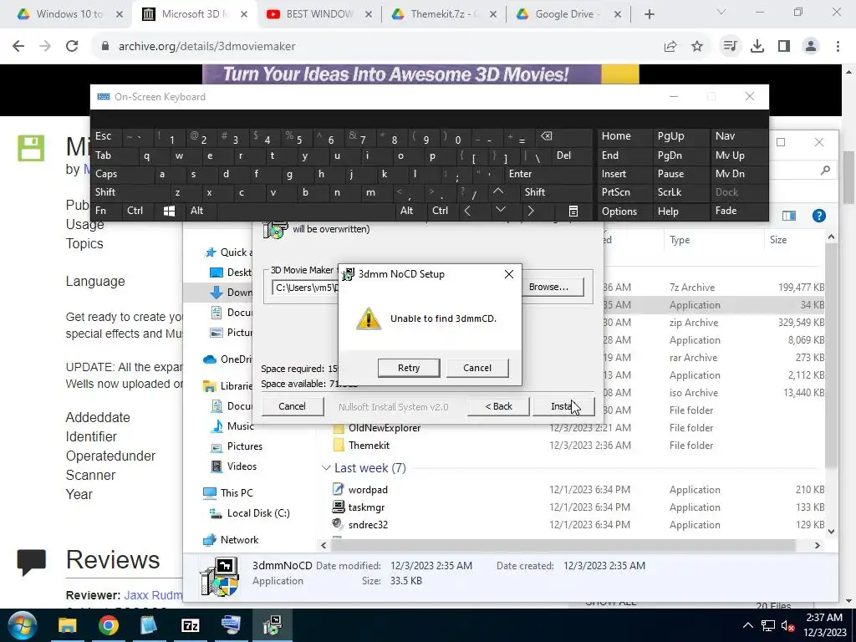Open the Chrome profile icon
This screenshot has height=642, width=856.
point(811,47)
